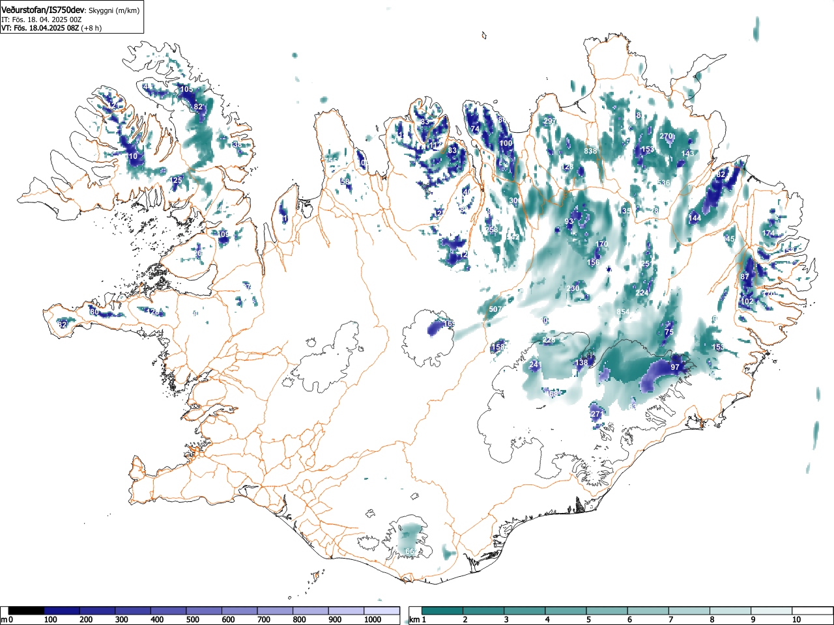Click the 'km' unit label of the right legend
The width and height of the screenshot is (834, 625).
[414, 620]
